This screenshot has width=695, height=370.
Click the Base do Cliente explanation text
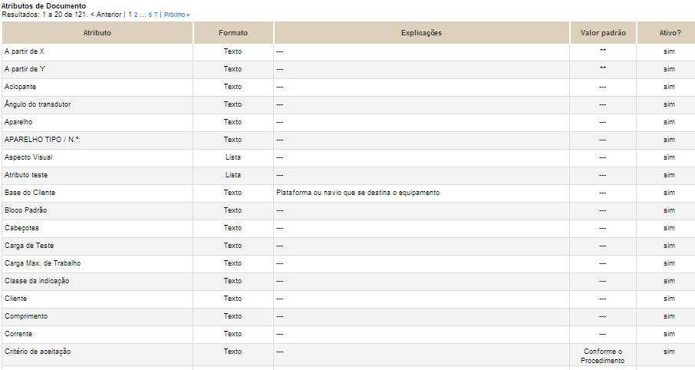click(x=357, y=193)
